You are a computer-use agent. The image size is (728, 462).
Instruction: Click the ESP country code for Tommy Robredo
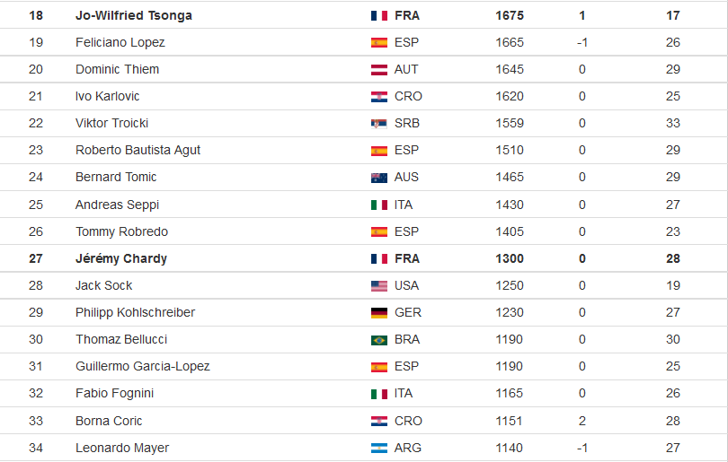tap(406, 231)
